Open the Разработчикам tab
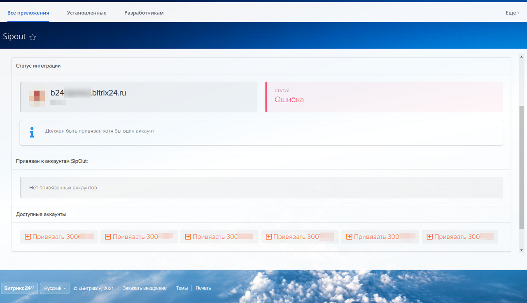 pos(143,13)
